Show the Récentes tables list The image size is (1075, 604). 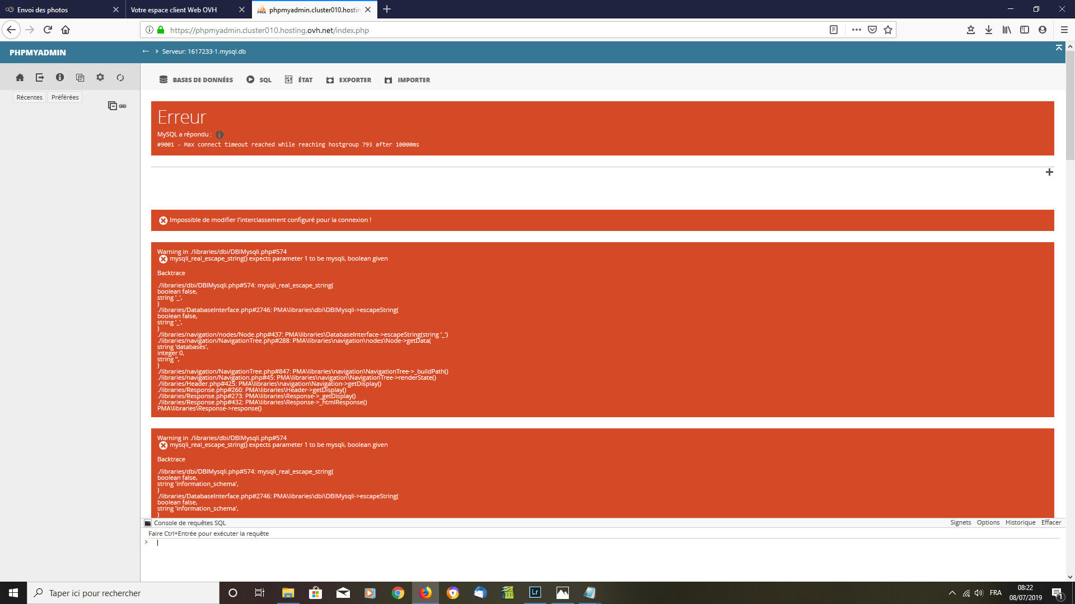29,97
